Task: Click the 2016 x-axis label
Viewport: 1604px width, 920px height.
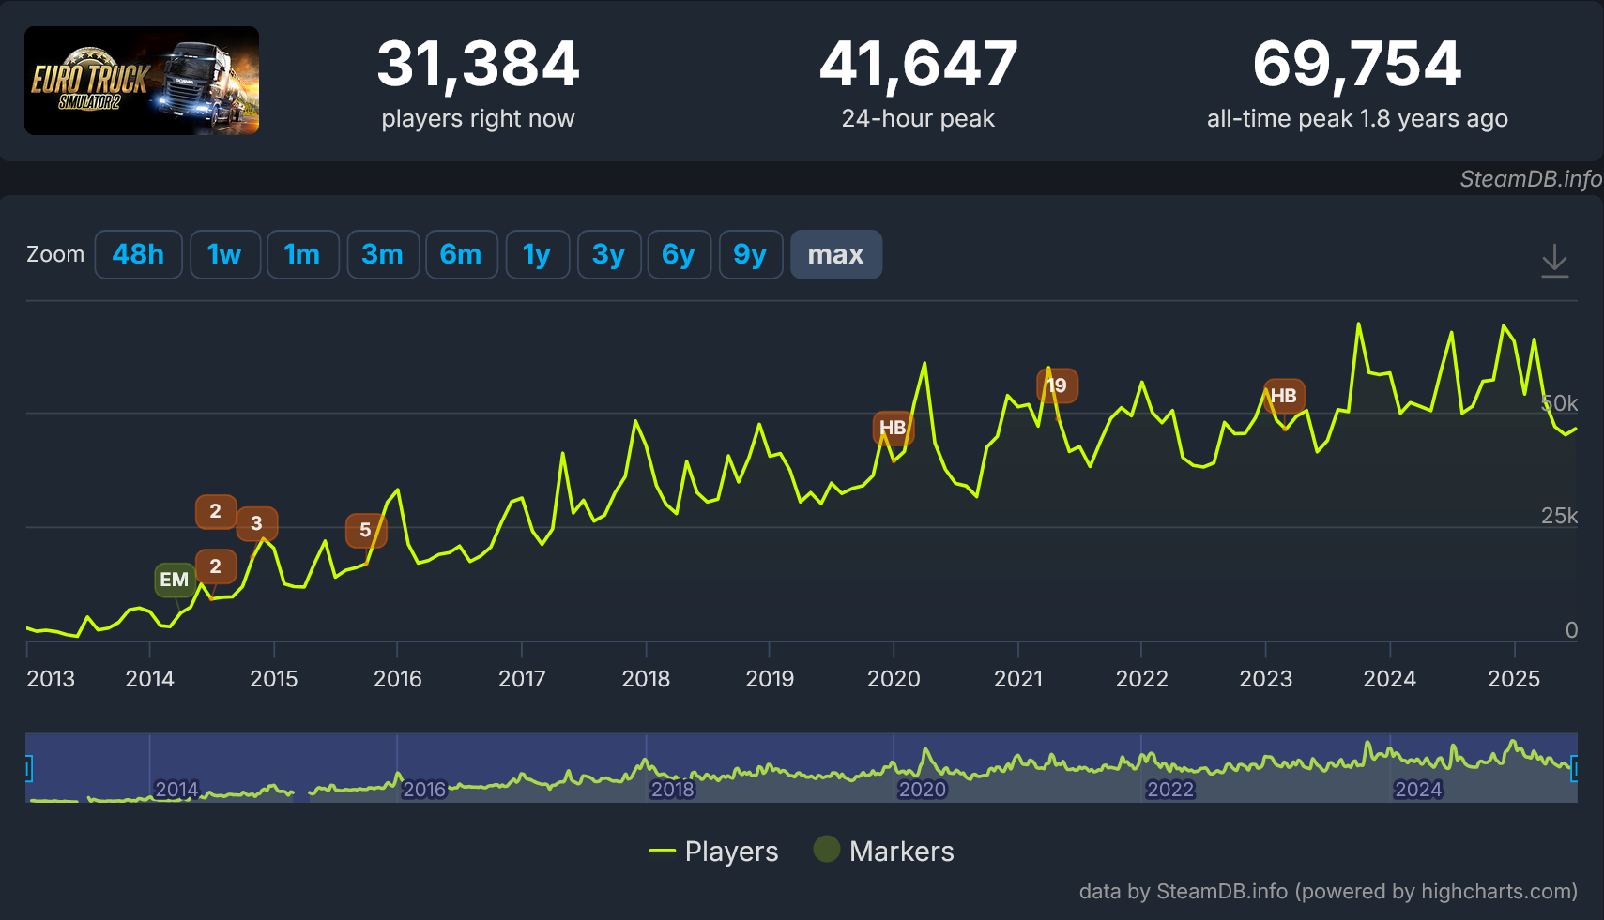Action: pos(398,678)
